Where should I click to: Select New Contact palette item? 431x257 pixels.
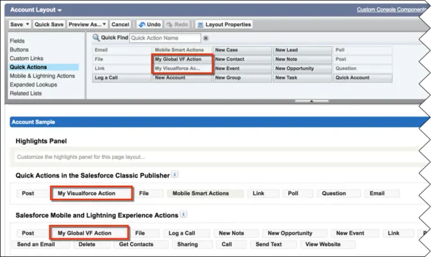[x=242, y=60]
